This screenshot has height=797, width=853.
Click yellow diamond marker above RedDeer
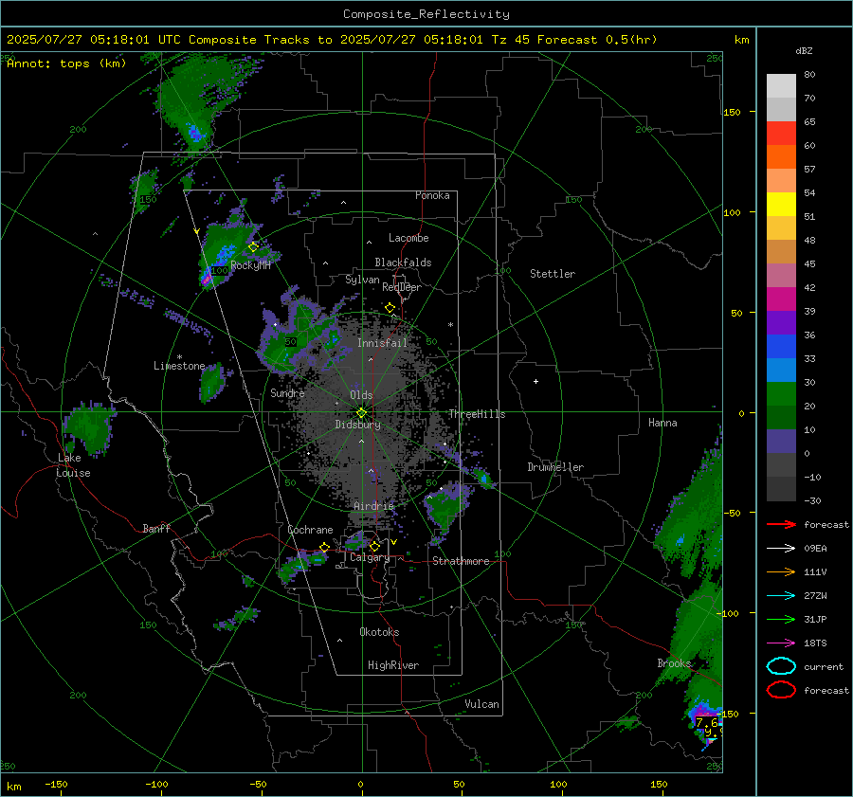390,308
